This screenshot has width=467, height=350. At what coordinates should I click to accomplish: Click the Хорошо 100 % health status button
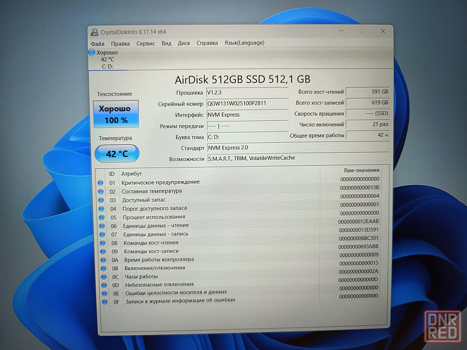(116, 114)
